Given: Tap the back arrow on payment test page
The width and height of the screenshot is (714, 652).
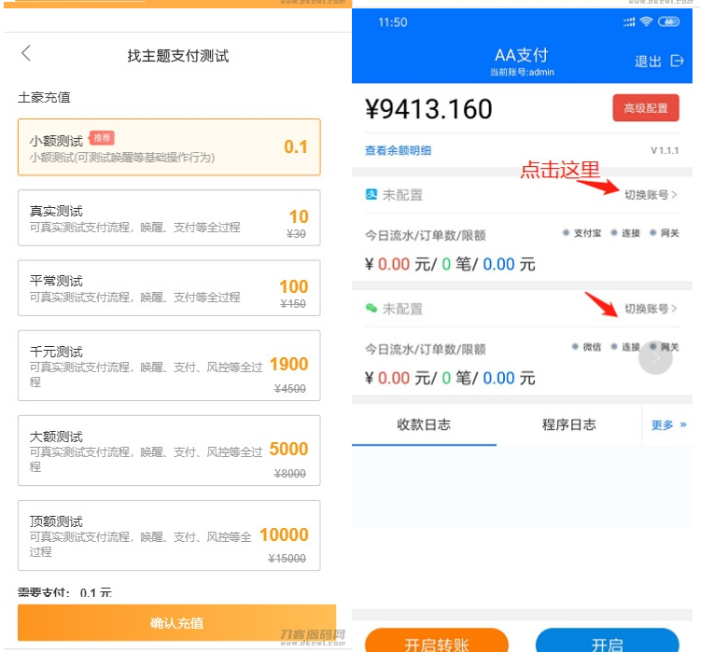Looking at the screenshot, I should click(26, 53).
